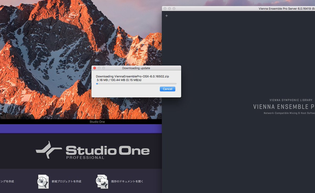
Task: Click the ングを作成 link in Studio One
Action: click(x=7, y=181)
